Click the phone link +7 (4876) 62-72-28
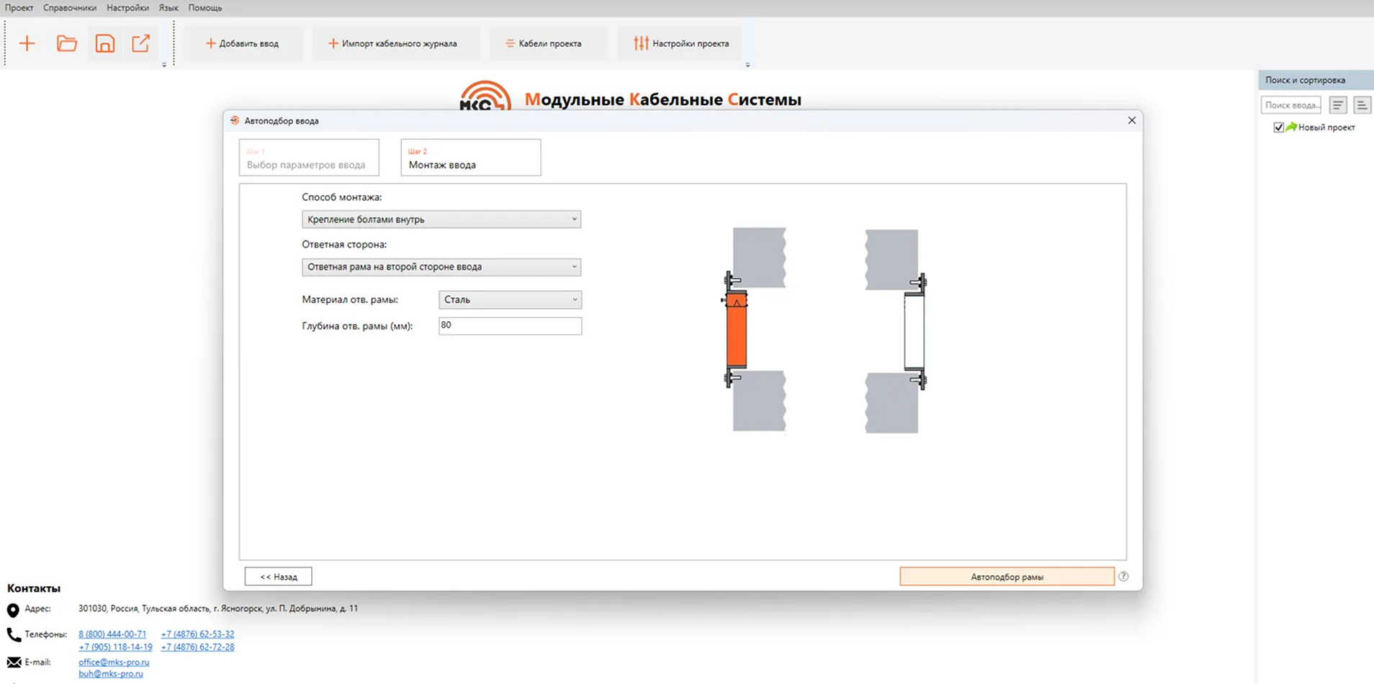1374x684 pixels. [x=197, y=647]
